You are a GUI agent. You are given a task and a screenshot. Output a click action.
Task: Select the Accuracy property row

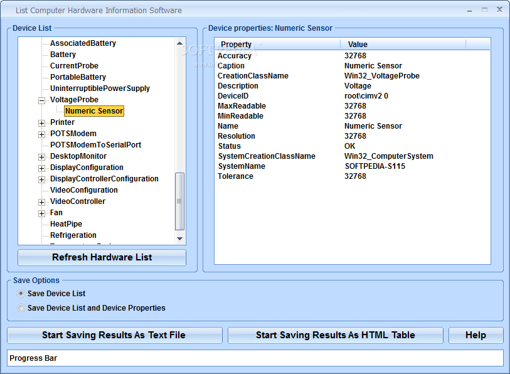pos(353,56)
